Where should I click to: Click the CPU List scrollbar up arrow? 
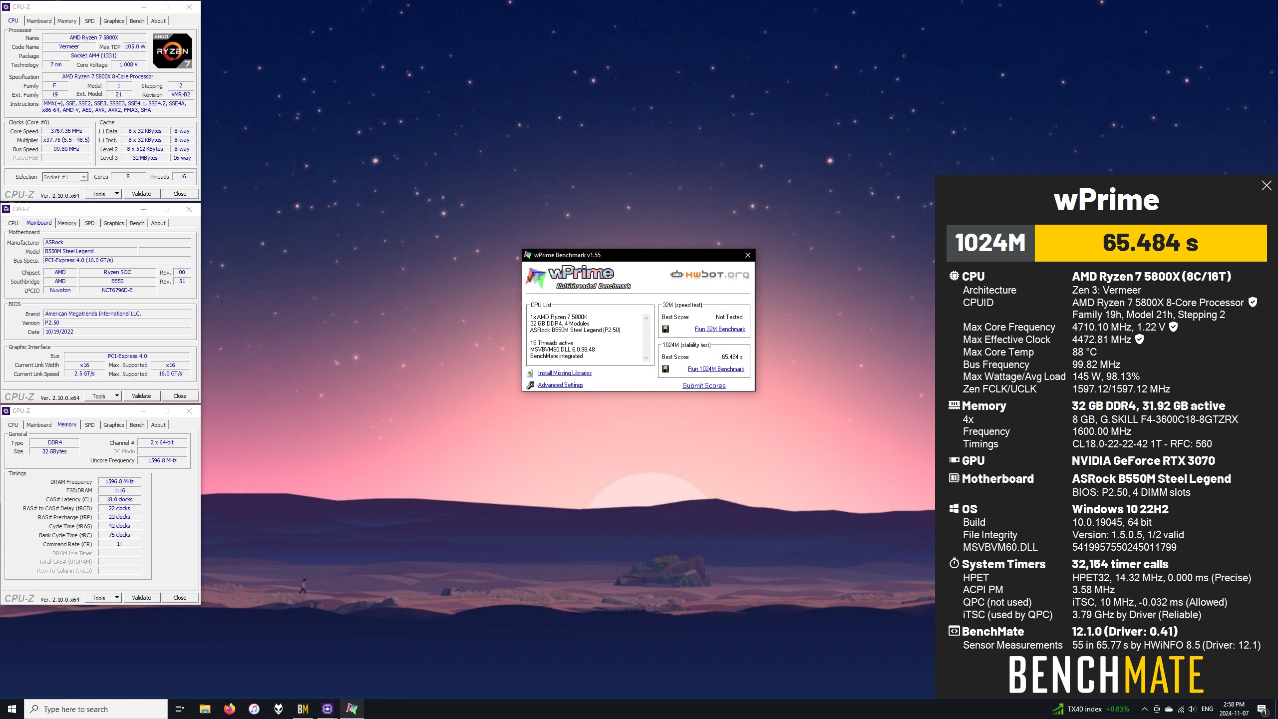tap(646, 318)
